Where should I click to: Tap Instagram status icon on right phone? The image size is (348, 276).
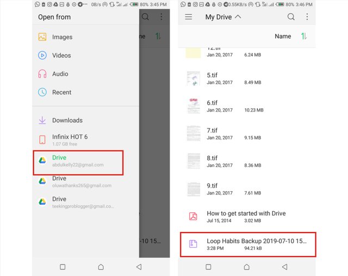point(195,4)
